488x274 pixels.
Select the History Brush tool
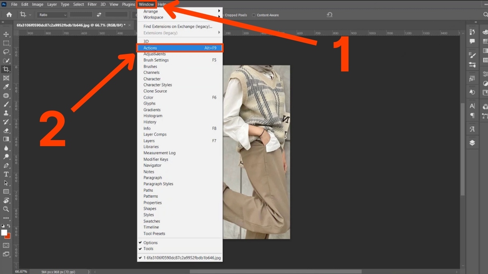pos(6,122)
